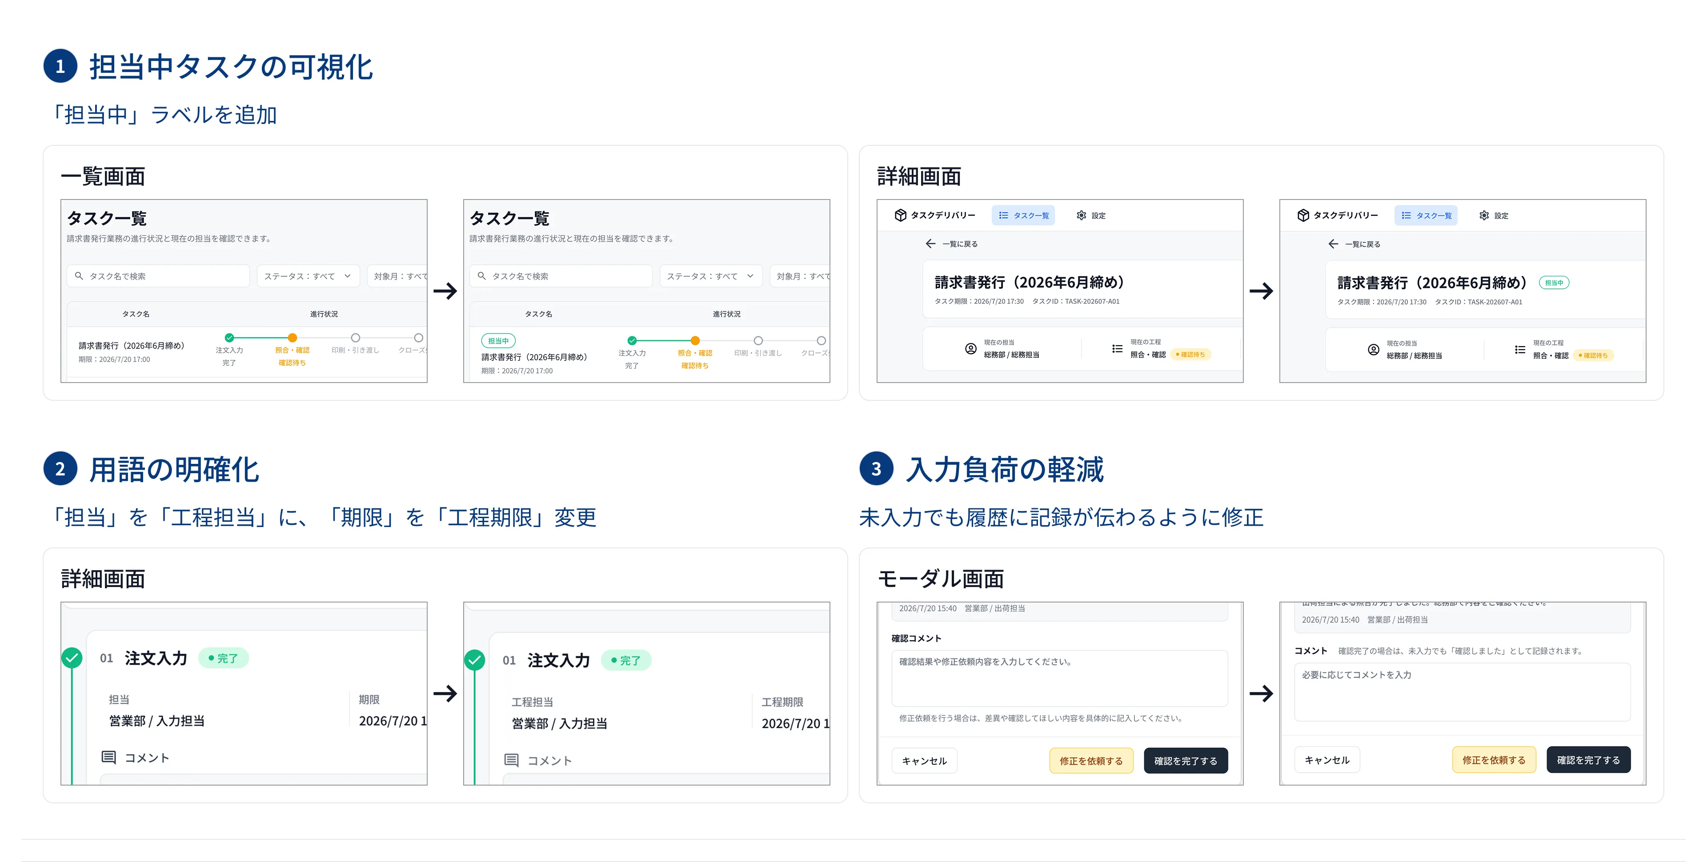
Task: Click 確認待ち status chip in detail view showing 担当中 badge
Action: coord(1595,355)
